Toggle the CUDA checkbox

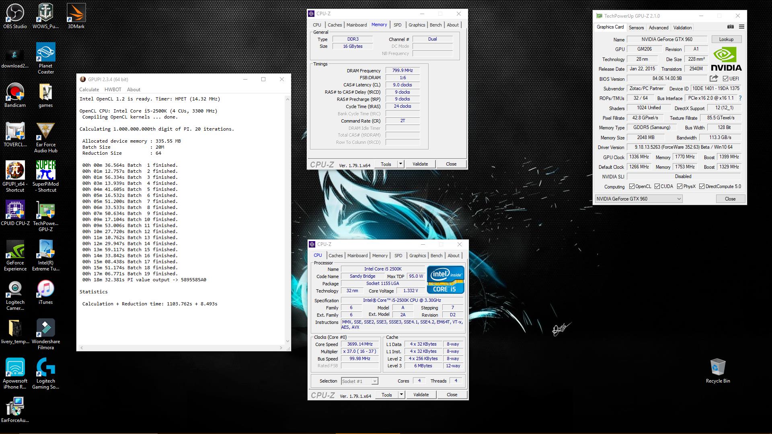[657, 186]
